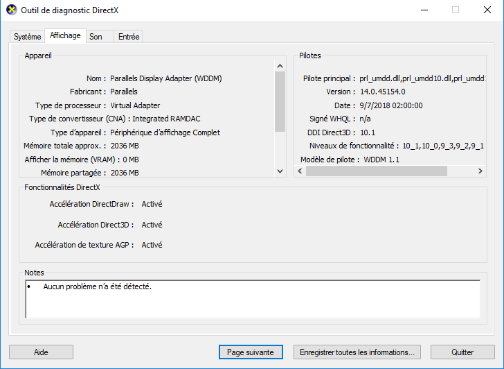Click Accélération Direct3D 'Activé' value

(152, 225)
